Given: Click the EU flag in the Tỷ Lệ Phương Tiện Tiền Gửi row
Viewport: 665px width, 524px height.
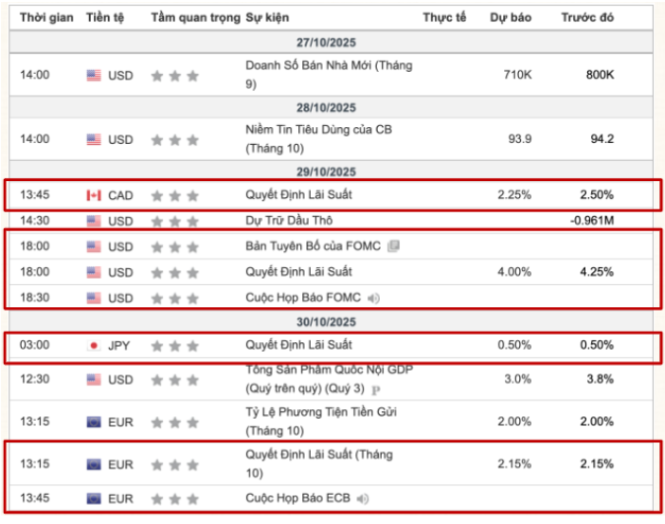Looking at the screenshot, I should 94,422.
